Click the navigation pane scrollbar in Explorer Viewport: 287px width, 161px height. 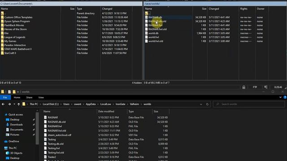click(37, 128)
